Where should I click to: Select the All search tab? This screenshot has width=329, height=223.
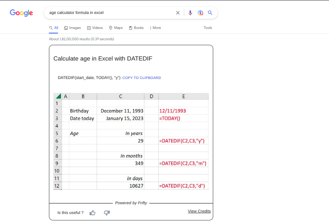(53, 28)
